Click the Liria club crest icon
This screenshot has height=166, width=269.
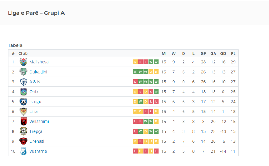click(24, 111)
